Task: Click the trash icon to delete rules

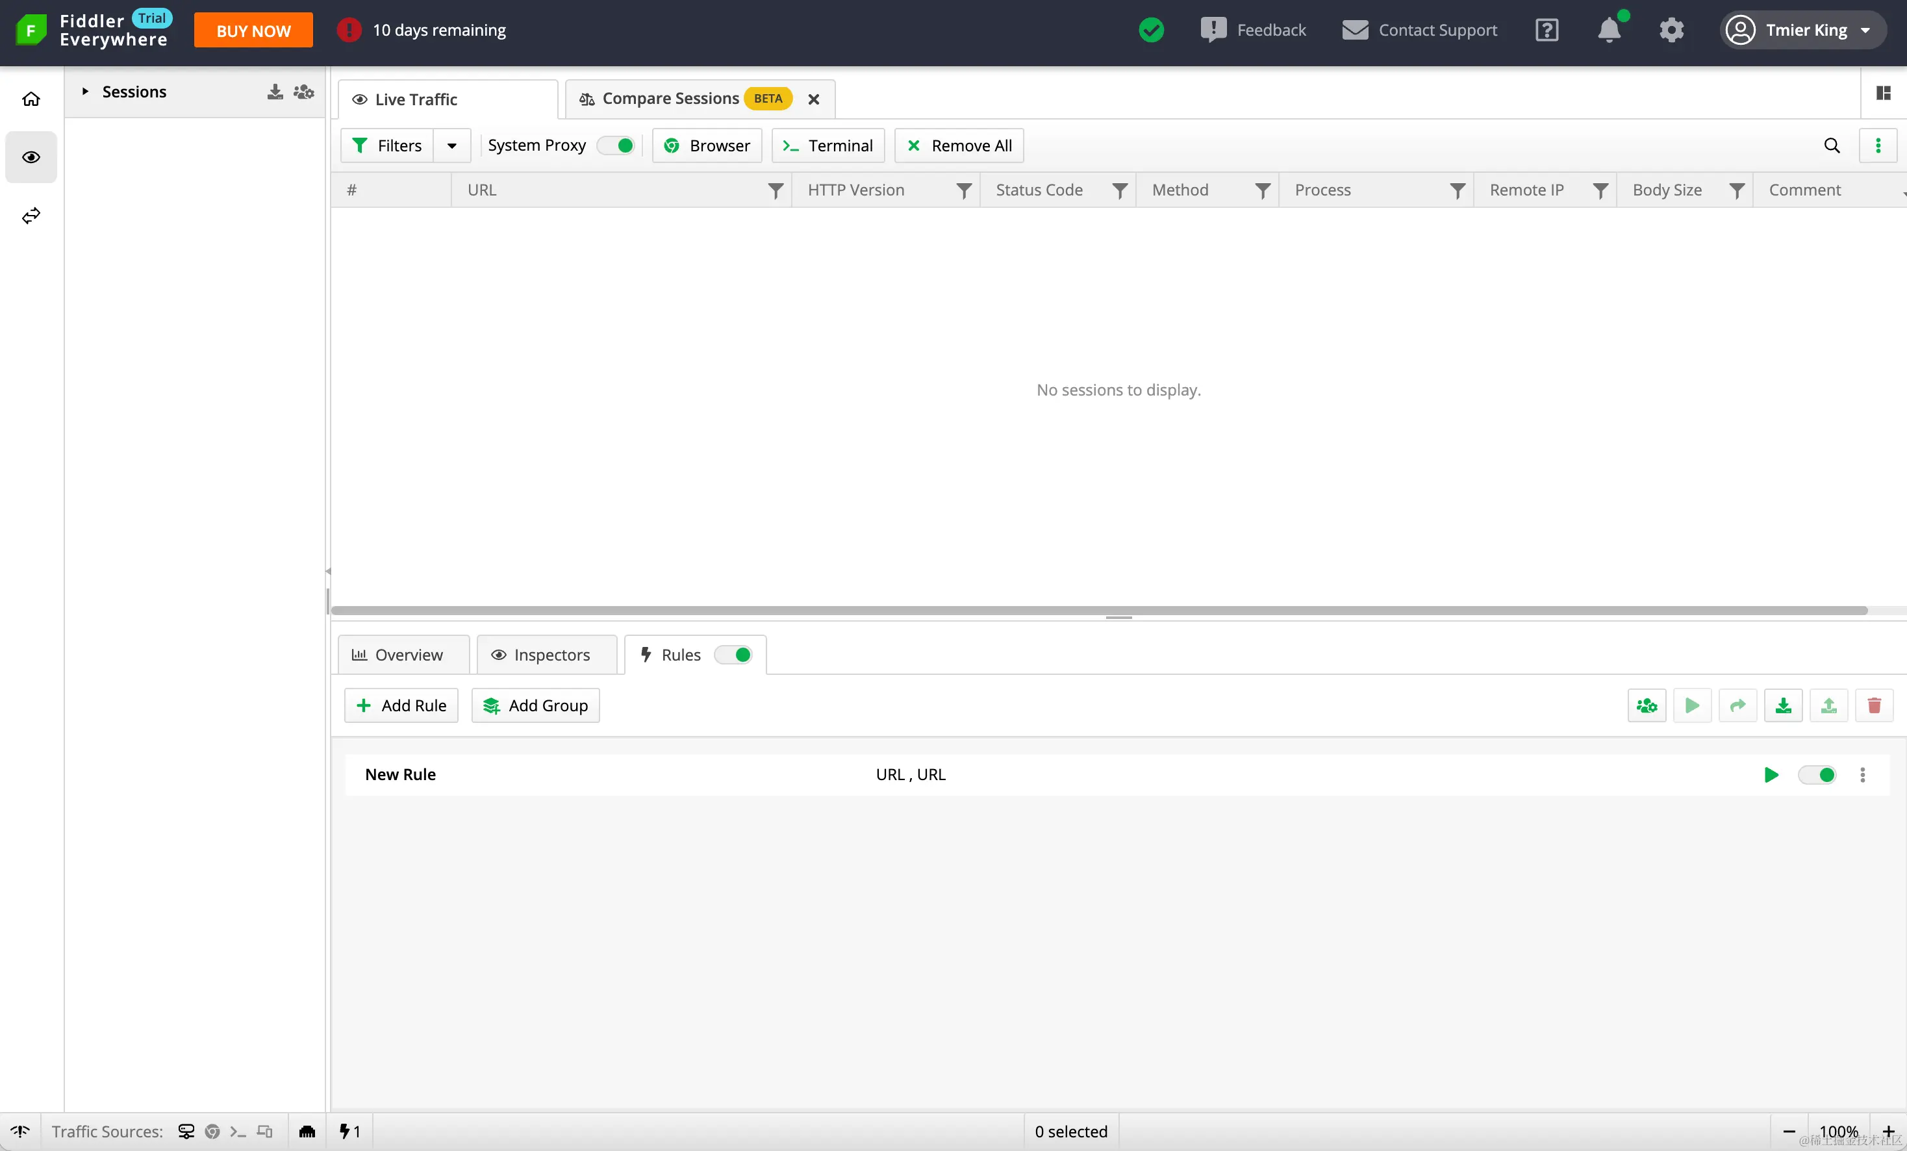Action: tap(1874, 705)
